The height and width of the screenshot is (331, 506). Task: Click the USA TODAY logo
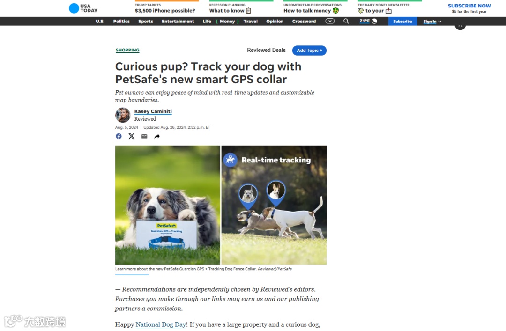pos(83,8)
